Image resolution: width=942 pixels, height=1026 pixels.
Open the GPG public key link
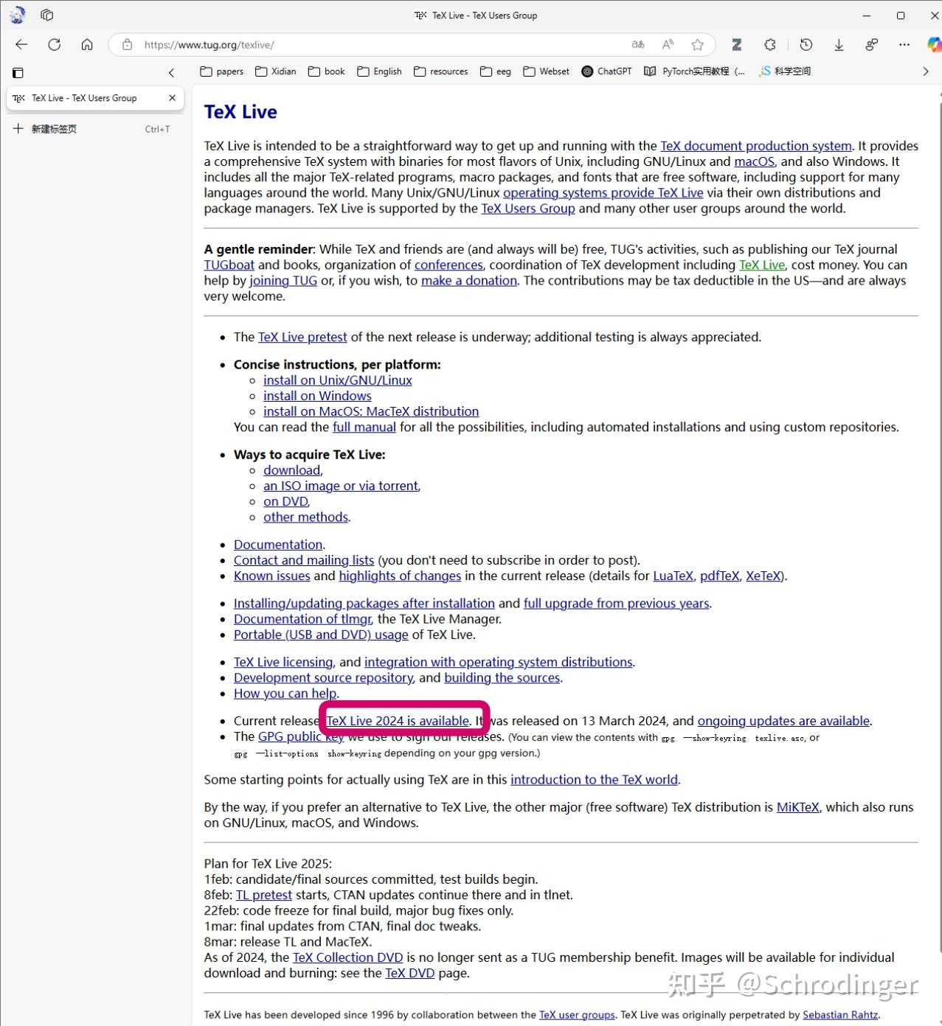point(301,736)
